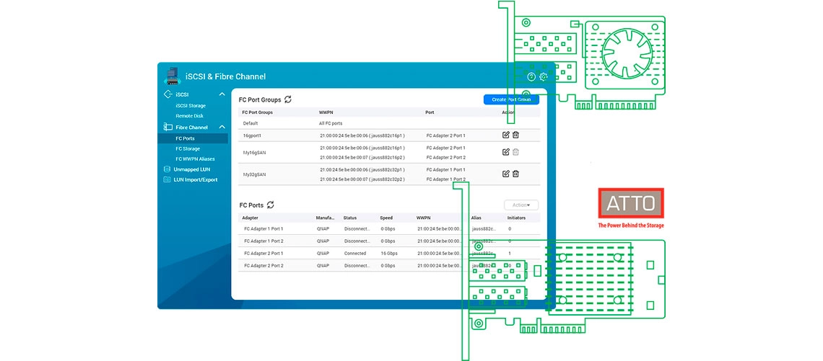Screen dimensions: 823x361
Task: Open iSCSI Storage page
Action: tap(191, 105)
